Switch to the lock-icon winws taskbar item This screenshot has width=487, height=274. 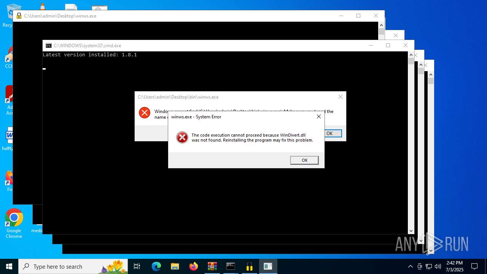[250, 266]
